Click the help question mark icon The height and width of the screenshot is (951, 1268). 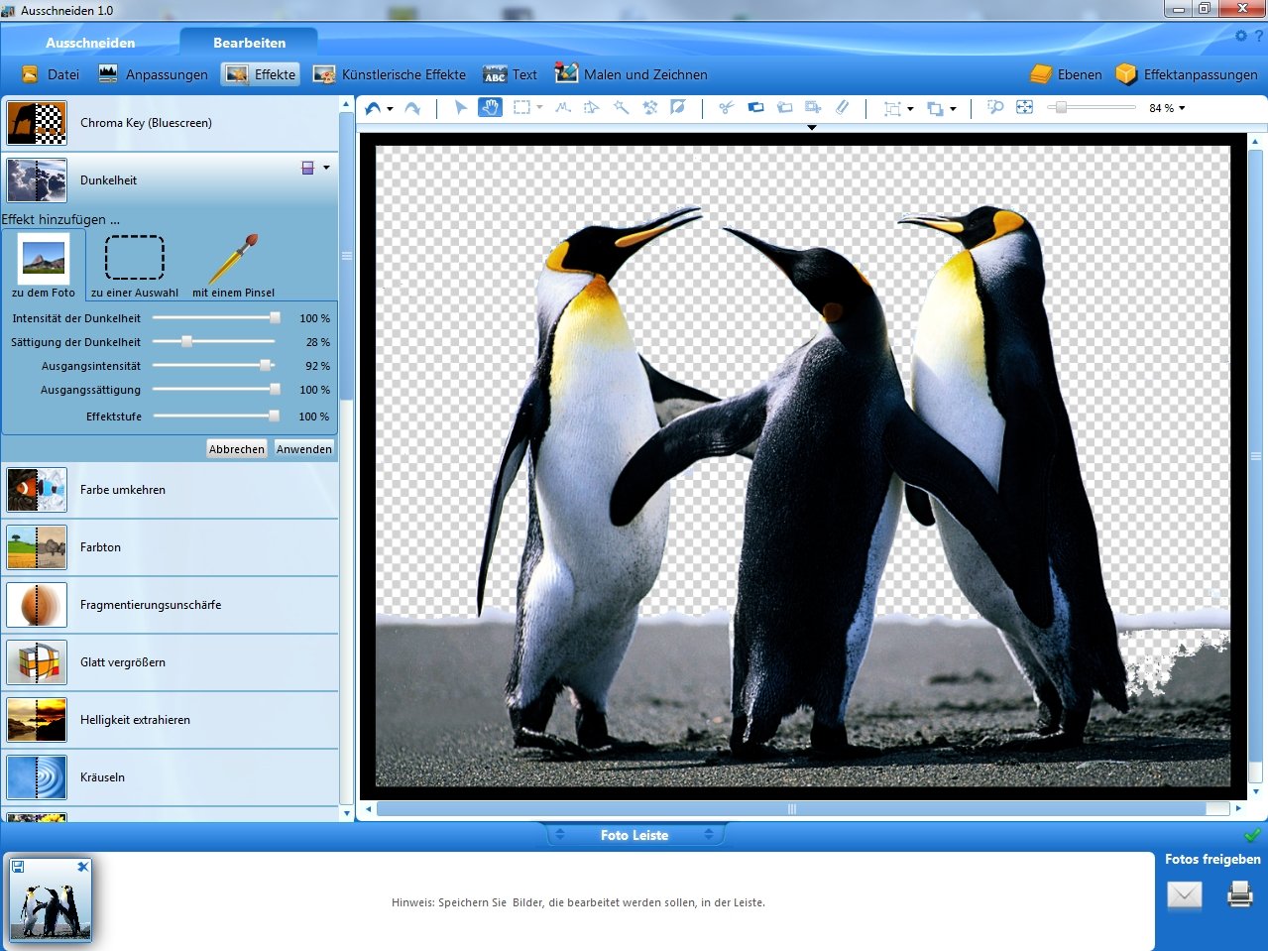pyautogui.click(x=1259, y=36)
